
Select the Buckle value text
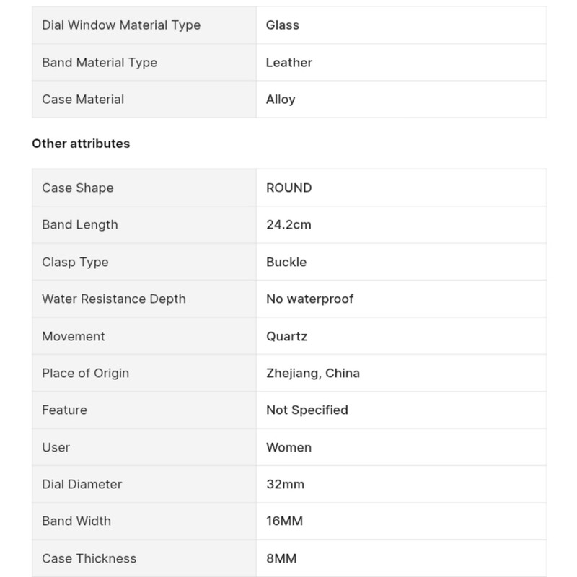pyautogui.click(x=286, y=262)
